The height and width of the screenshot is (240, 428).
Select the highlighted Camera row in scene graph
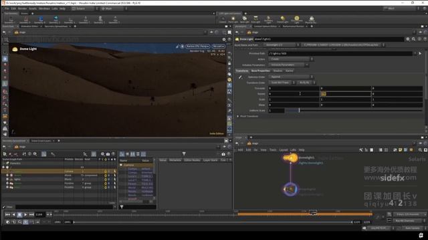[59, 171]
